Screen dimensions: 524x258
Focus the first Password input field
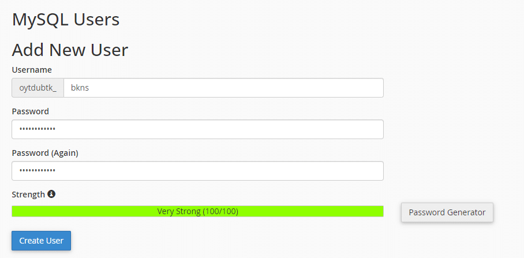(197, 129)
